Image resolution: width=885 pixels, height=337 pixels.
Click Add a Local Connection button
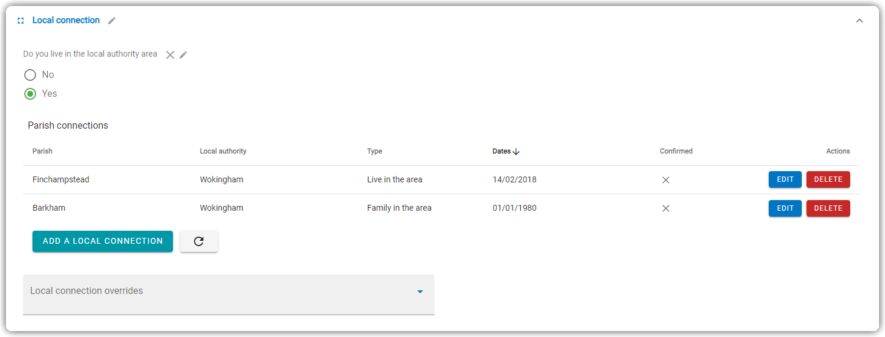click(103, 241)
